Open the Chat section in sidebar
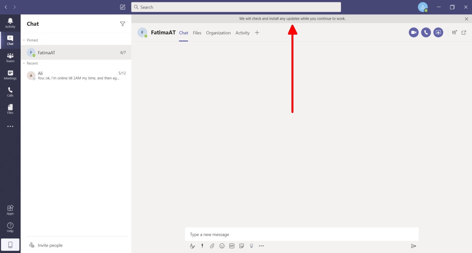Screen dimensions: 472x253 (x=10, y=40)
